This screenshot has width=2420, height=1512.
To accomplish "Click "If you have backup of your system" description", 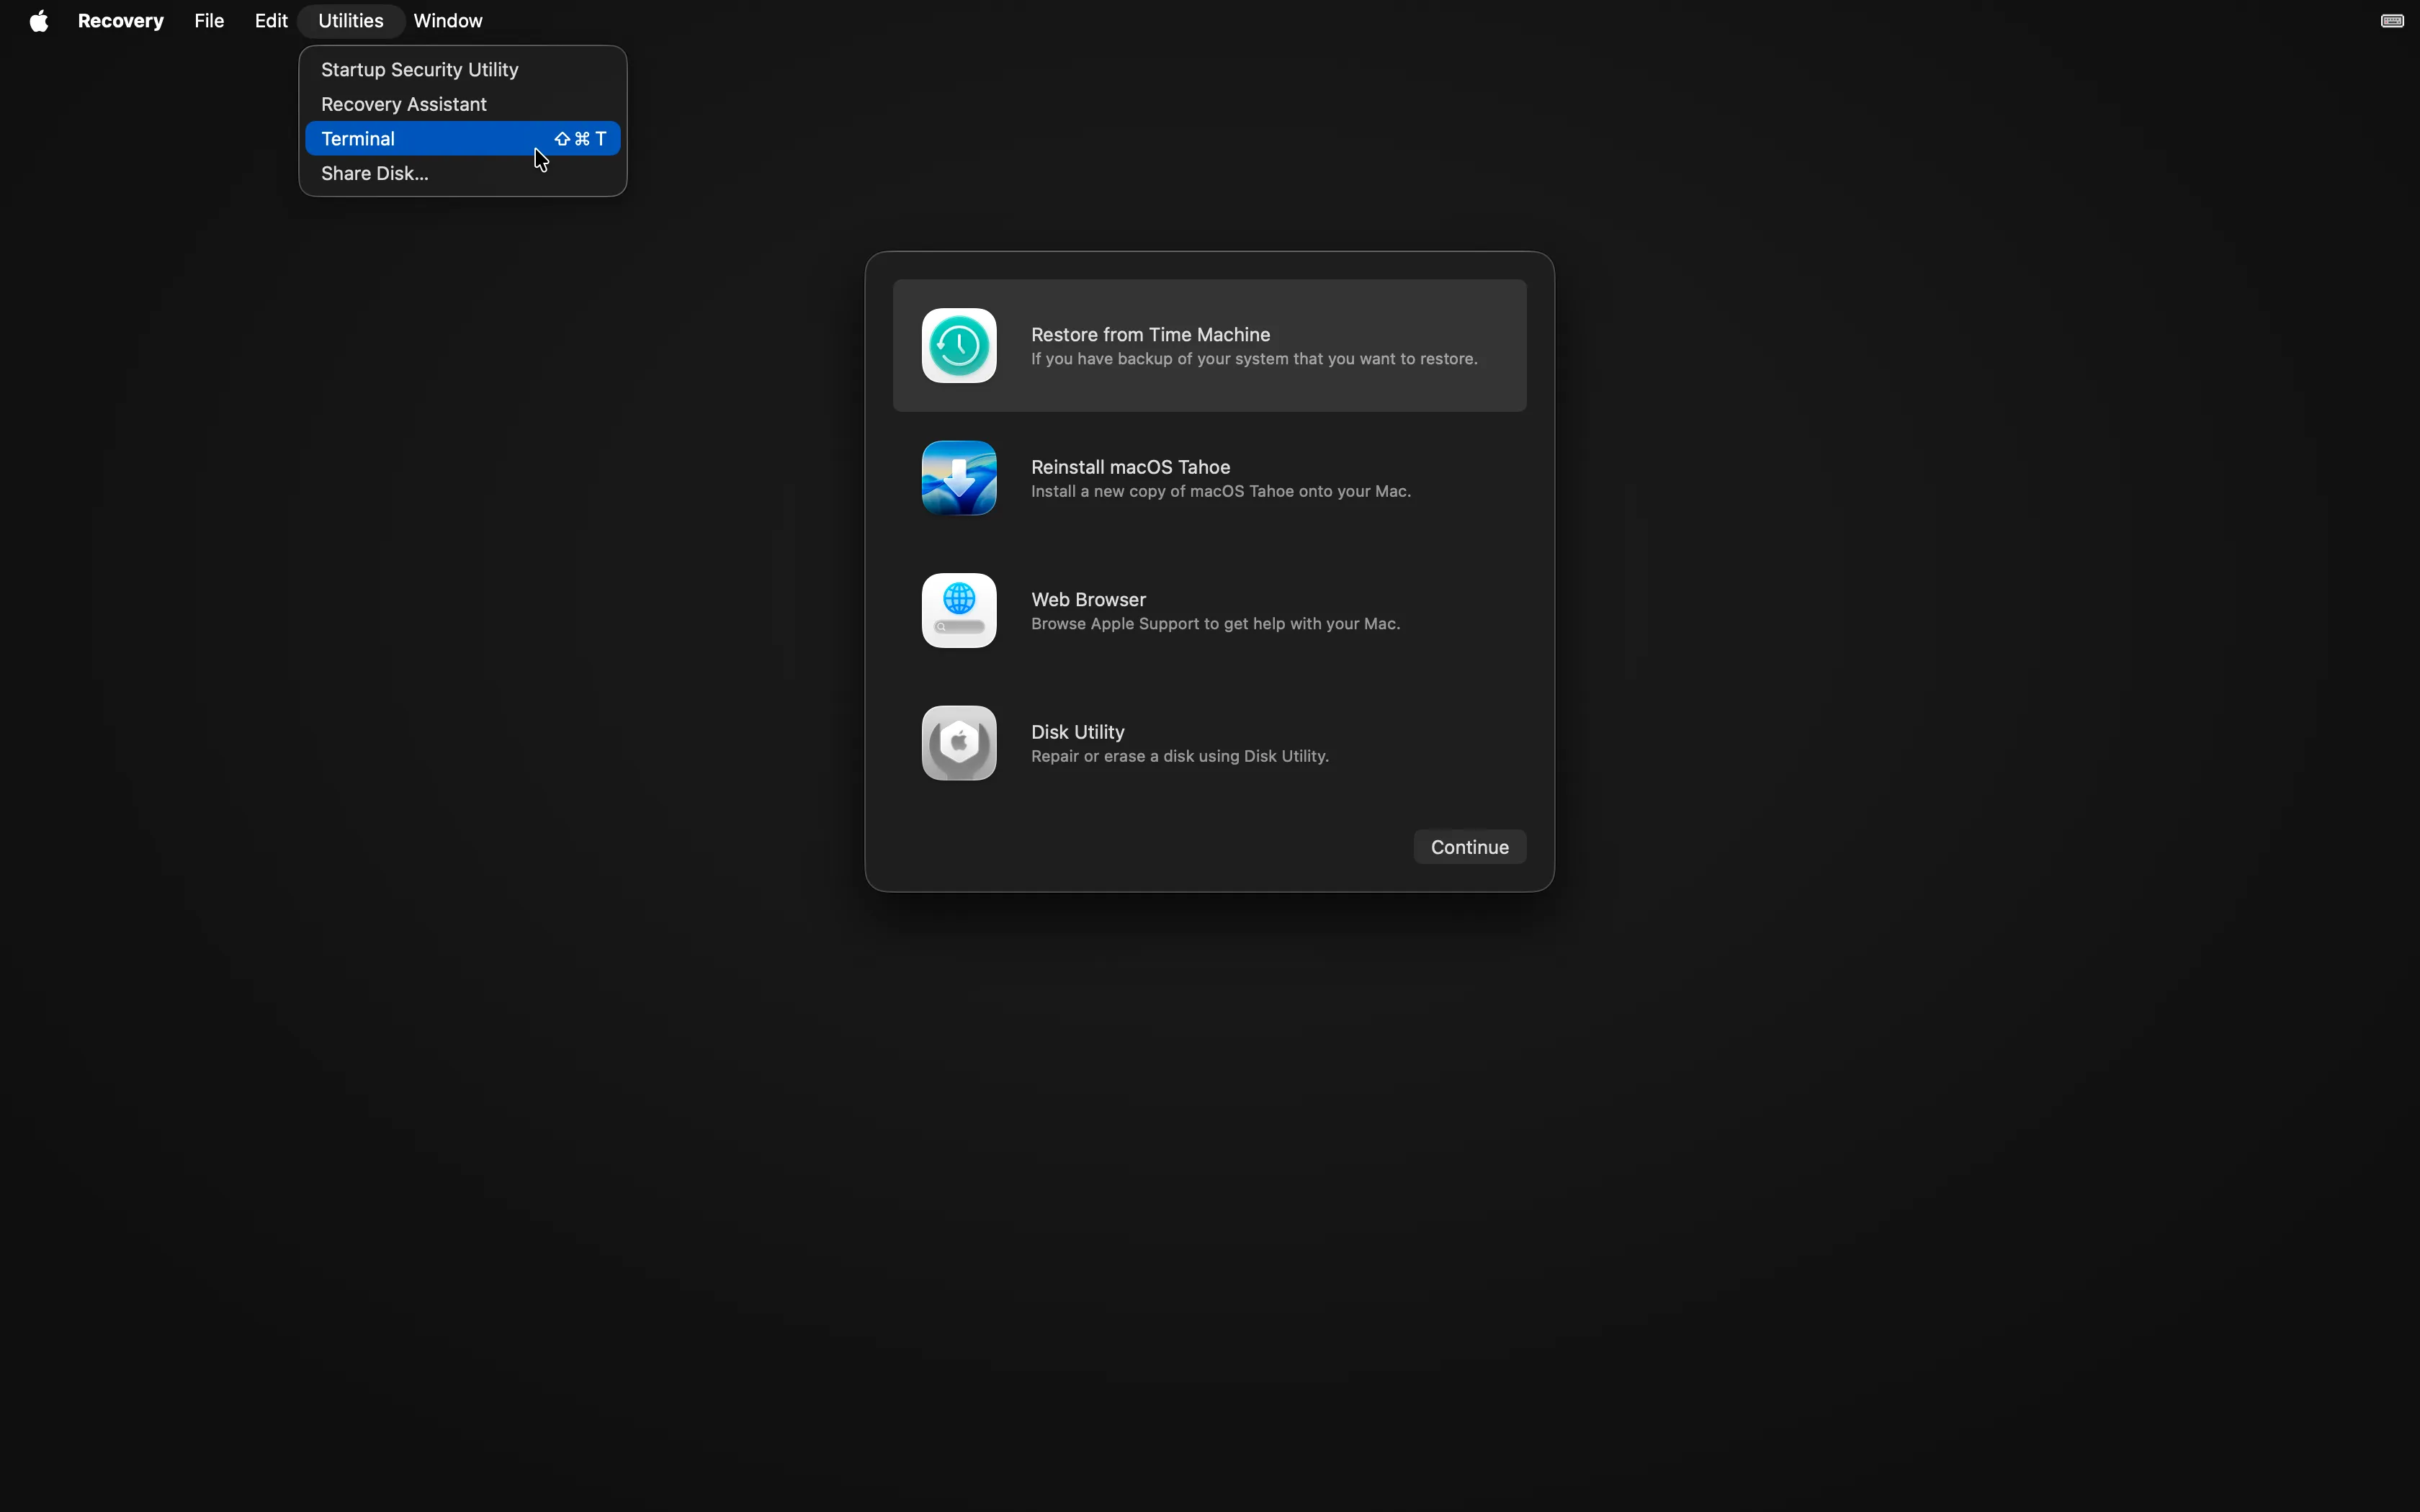I will (1254, 359).
